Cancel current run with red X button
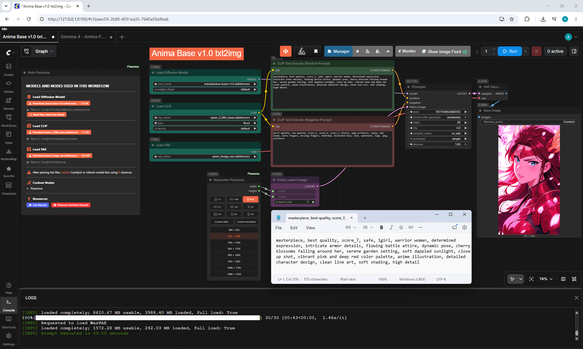This screenshot has height=349, width=583. 537,51
